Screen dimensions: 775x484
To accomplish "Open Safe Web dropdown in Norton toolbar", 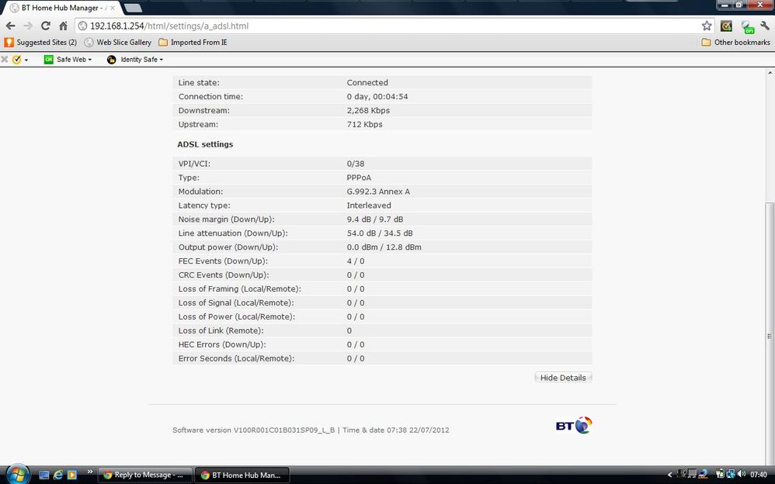I will [x=68, y=59].
